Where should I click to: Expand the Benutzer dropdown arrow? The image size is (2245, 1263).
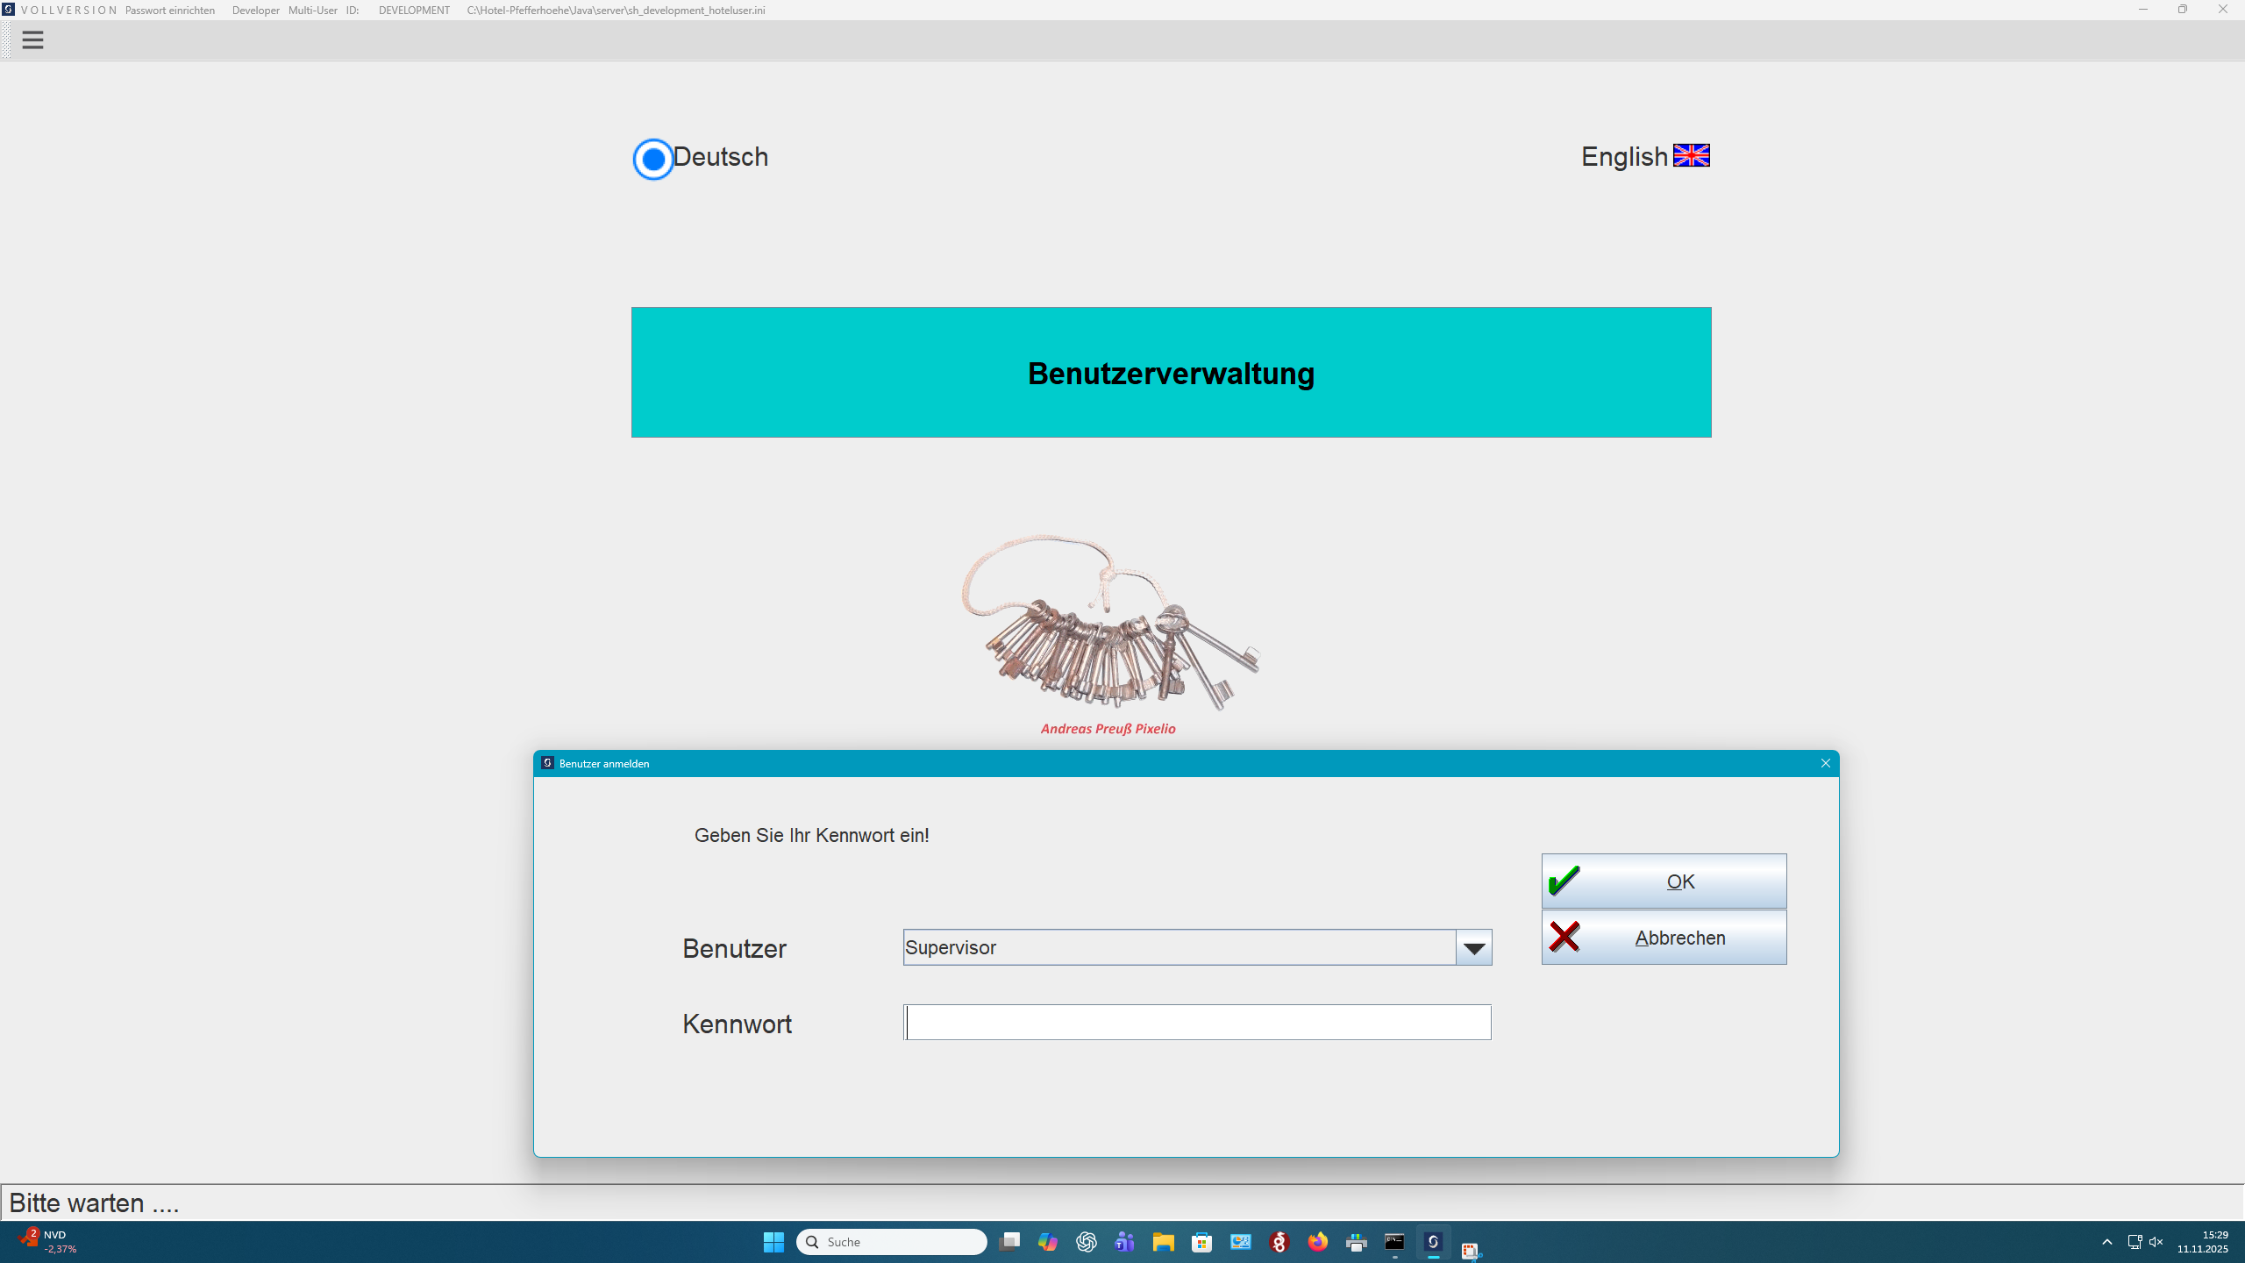point(1473,948)
